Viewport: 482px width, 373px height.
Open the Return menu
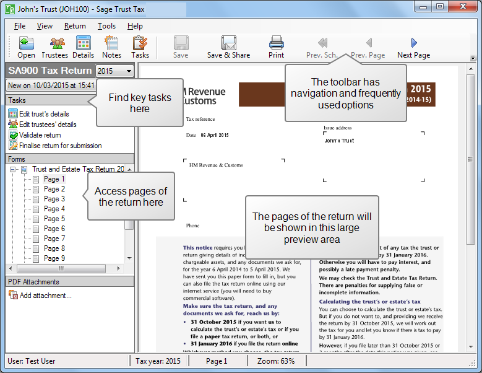(75, 26)
